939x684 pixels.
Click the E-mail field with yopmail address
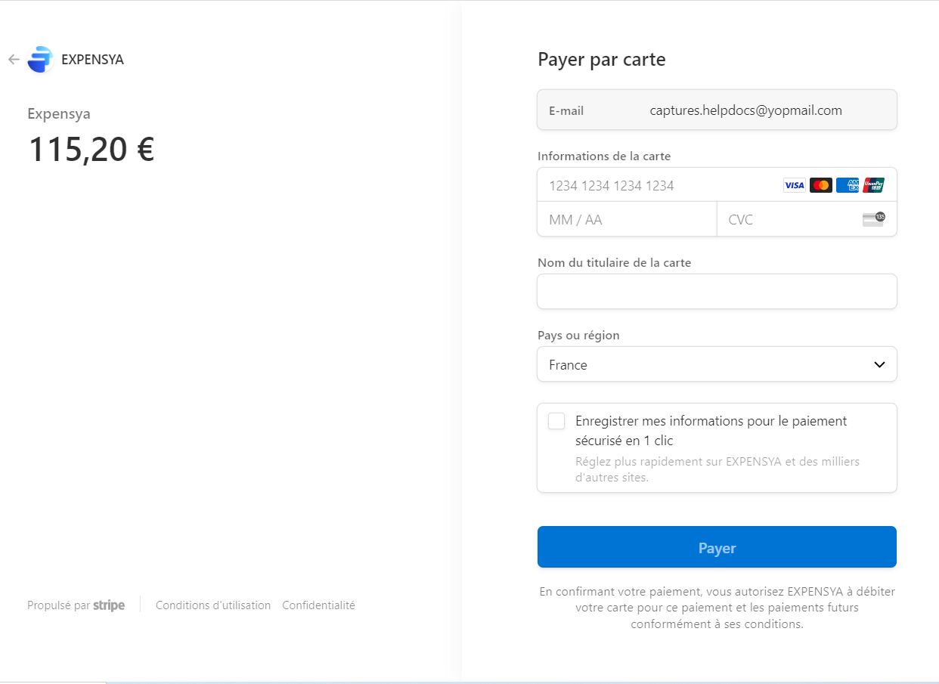click(x=717, y=110)
